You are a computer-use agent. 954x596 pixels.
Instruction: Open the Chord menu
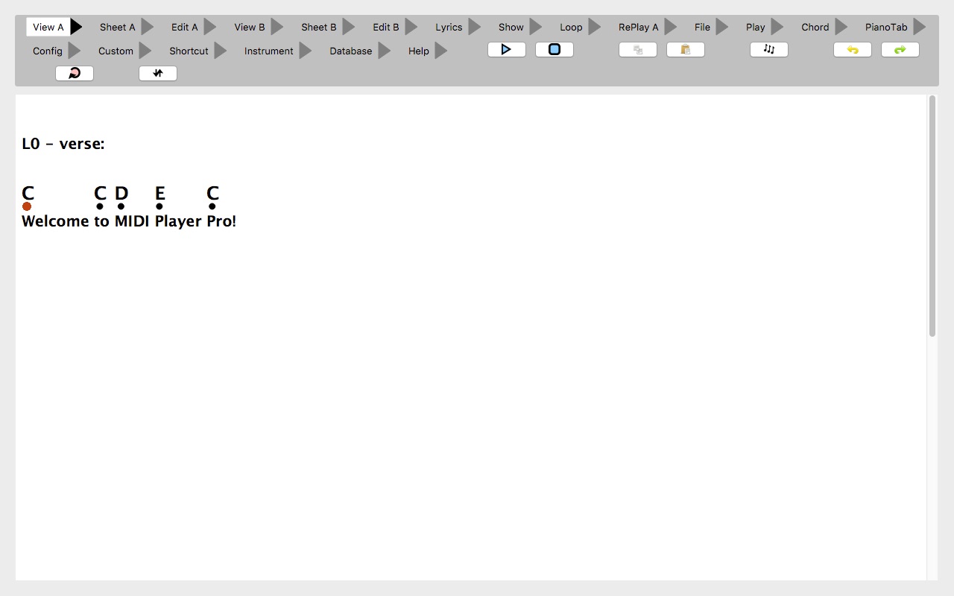click(x=815, y=27)
